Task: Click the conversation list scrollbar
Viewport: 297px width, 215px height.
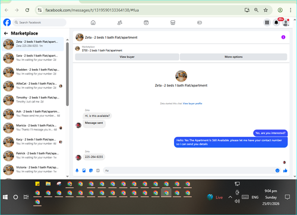Action: 67,74
